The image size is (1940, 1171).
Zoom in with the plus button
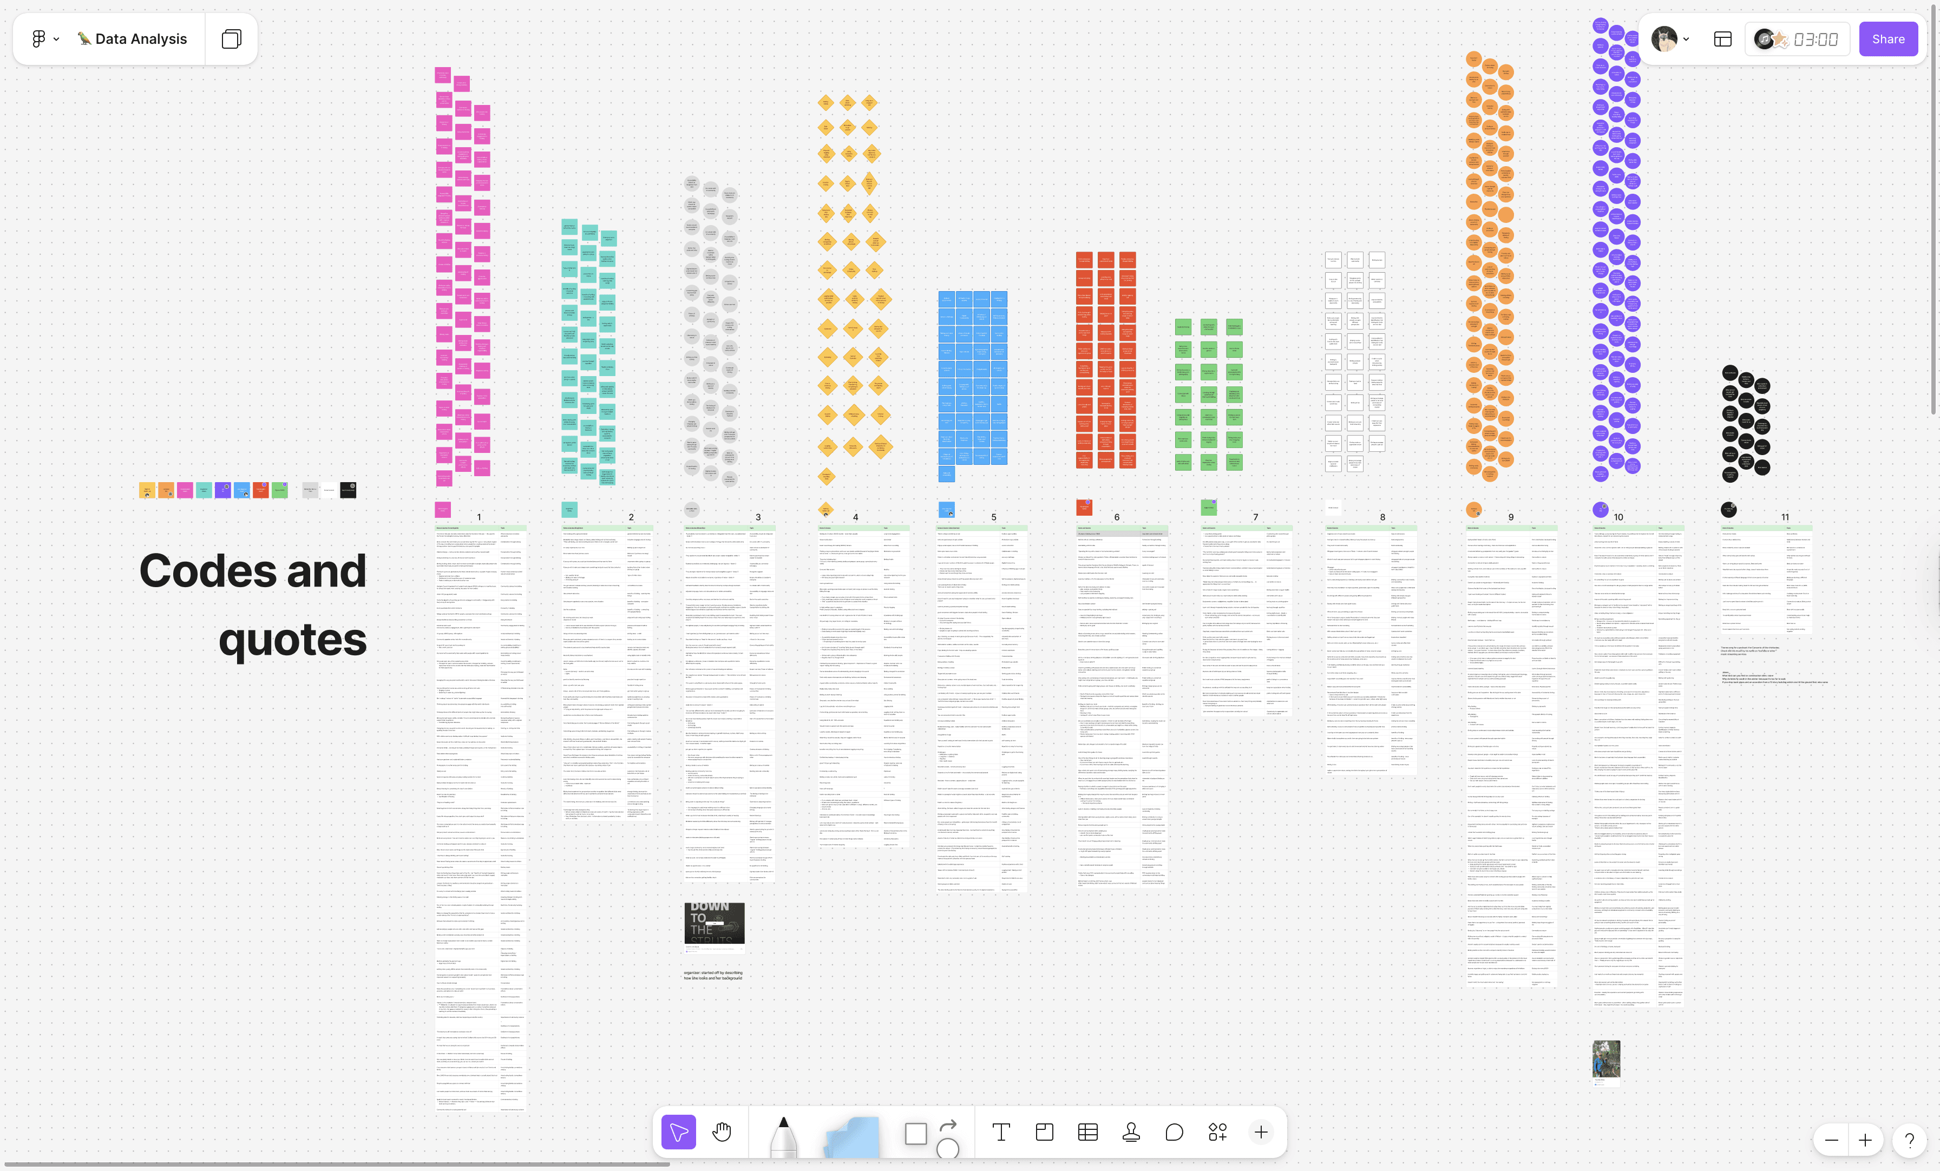click(1864, 1140)
